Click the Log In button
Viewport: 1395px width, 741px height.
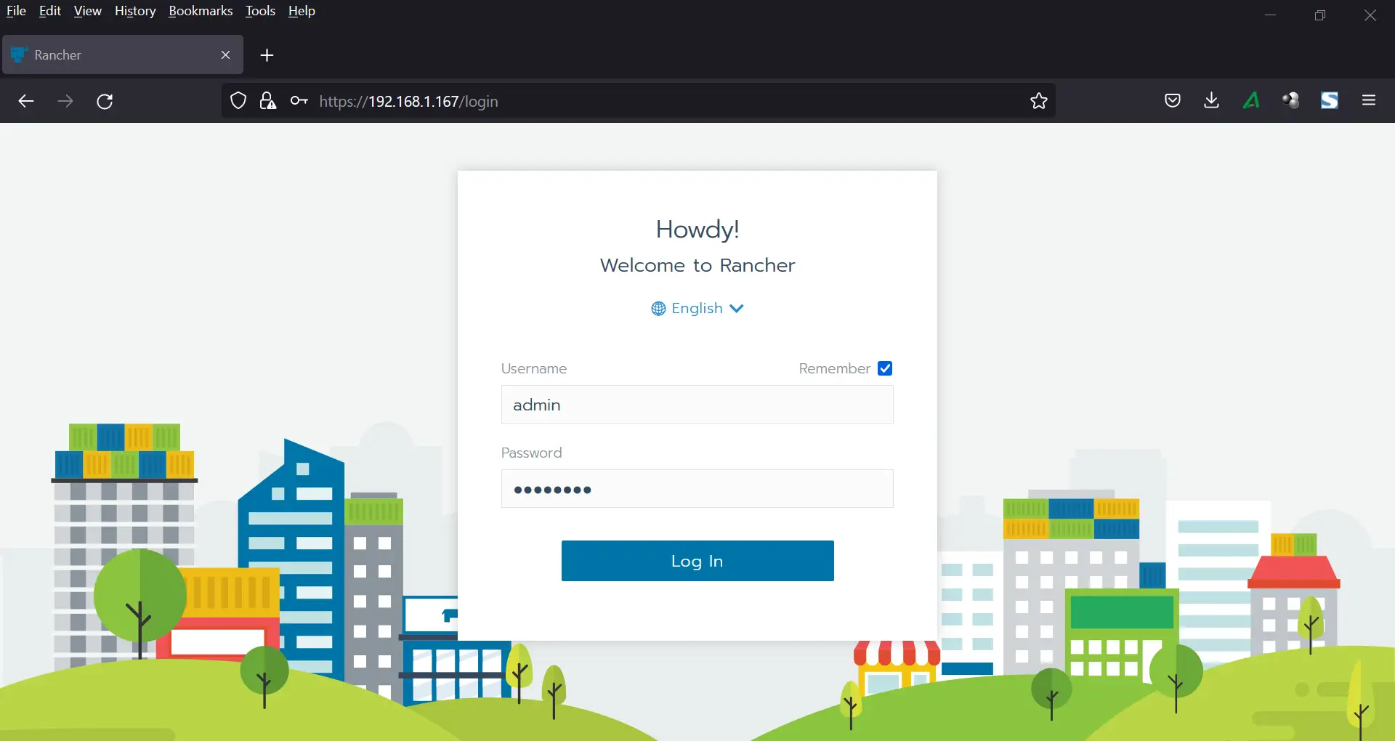(697, 561)
